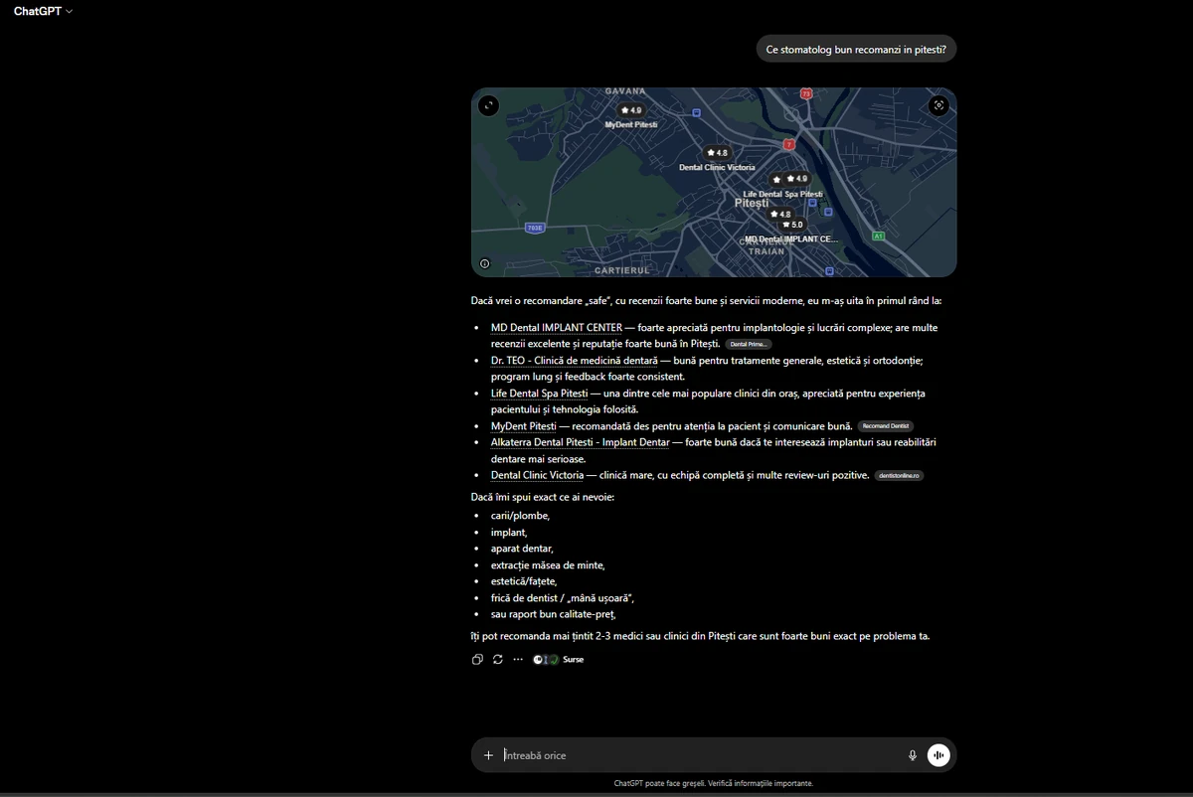Copy the response with the copy icon
The image size is (1193, 797).
[x=477, y=660]
